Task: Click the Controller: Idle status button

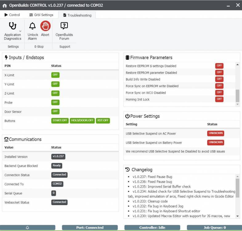Action: [152, 227]
